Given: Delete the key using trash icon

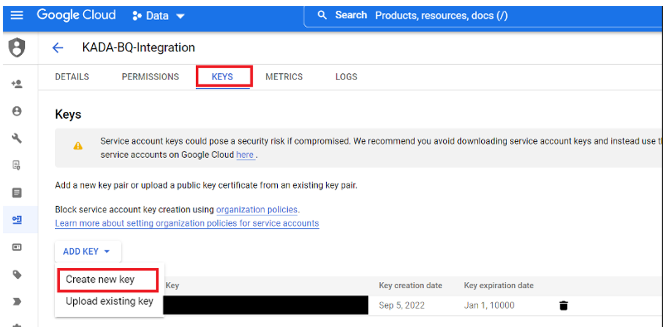Looking at the screenshot, I should tap(563, 306).
